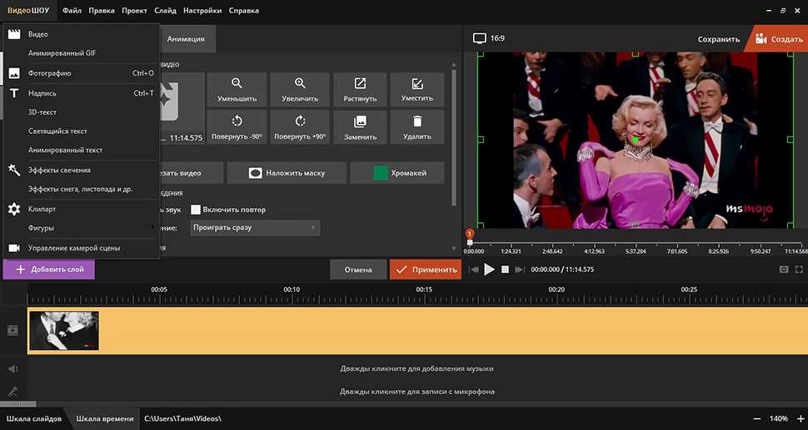Click the Уменьшить zoom-out icon
This screenshot has height=430, width=808.
pyautogui.click(x=237, y=84)
